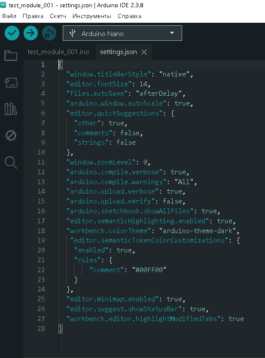The height and width of the screenshot is (358, 265).
Task: Open the Debug panel sidebar icon
Action: [x=11, y=135]
